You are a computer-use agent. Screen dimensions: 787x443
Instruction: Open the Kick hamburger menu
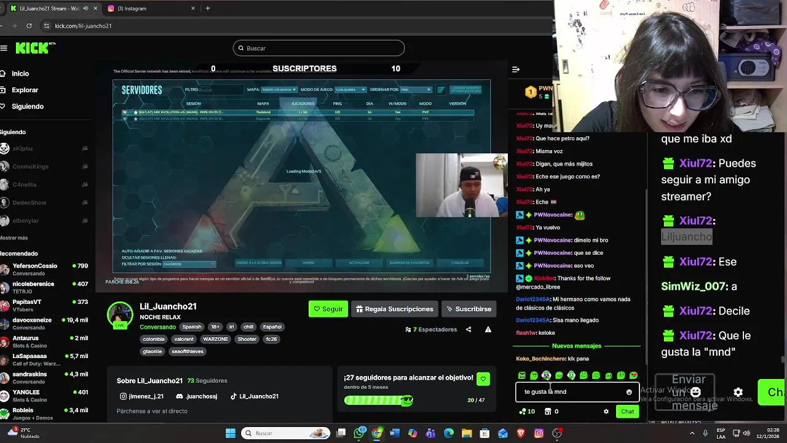pos(4,48)
